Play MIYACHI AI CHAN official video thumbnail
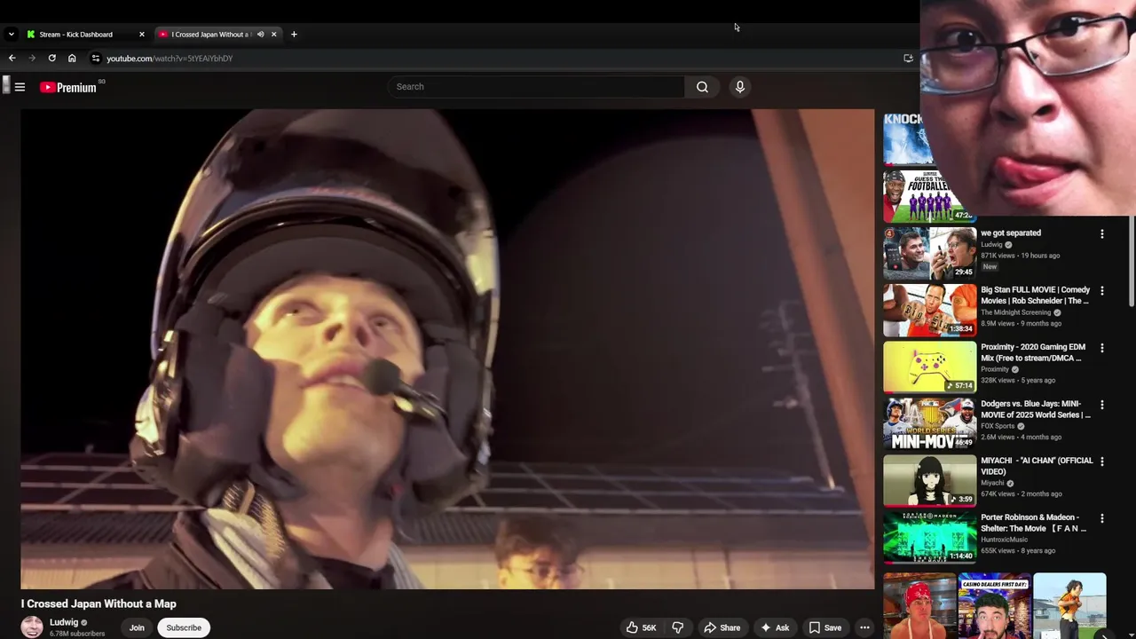This screenshot has height=639, width=1136. click(x=929, y=480)
